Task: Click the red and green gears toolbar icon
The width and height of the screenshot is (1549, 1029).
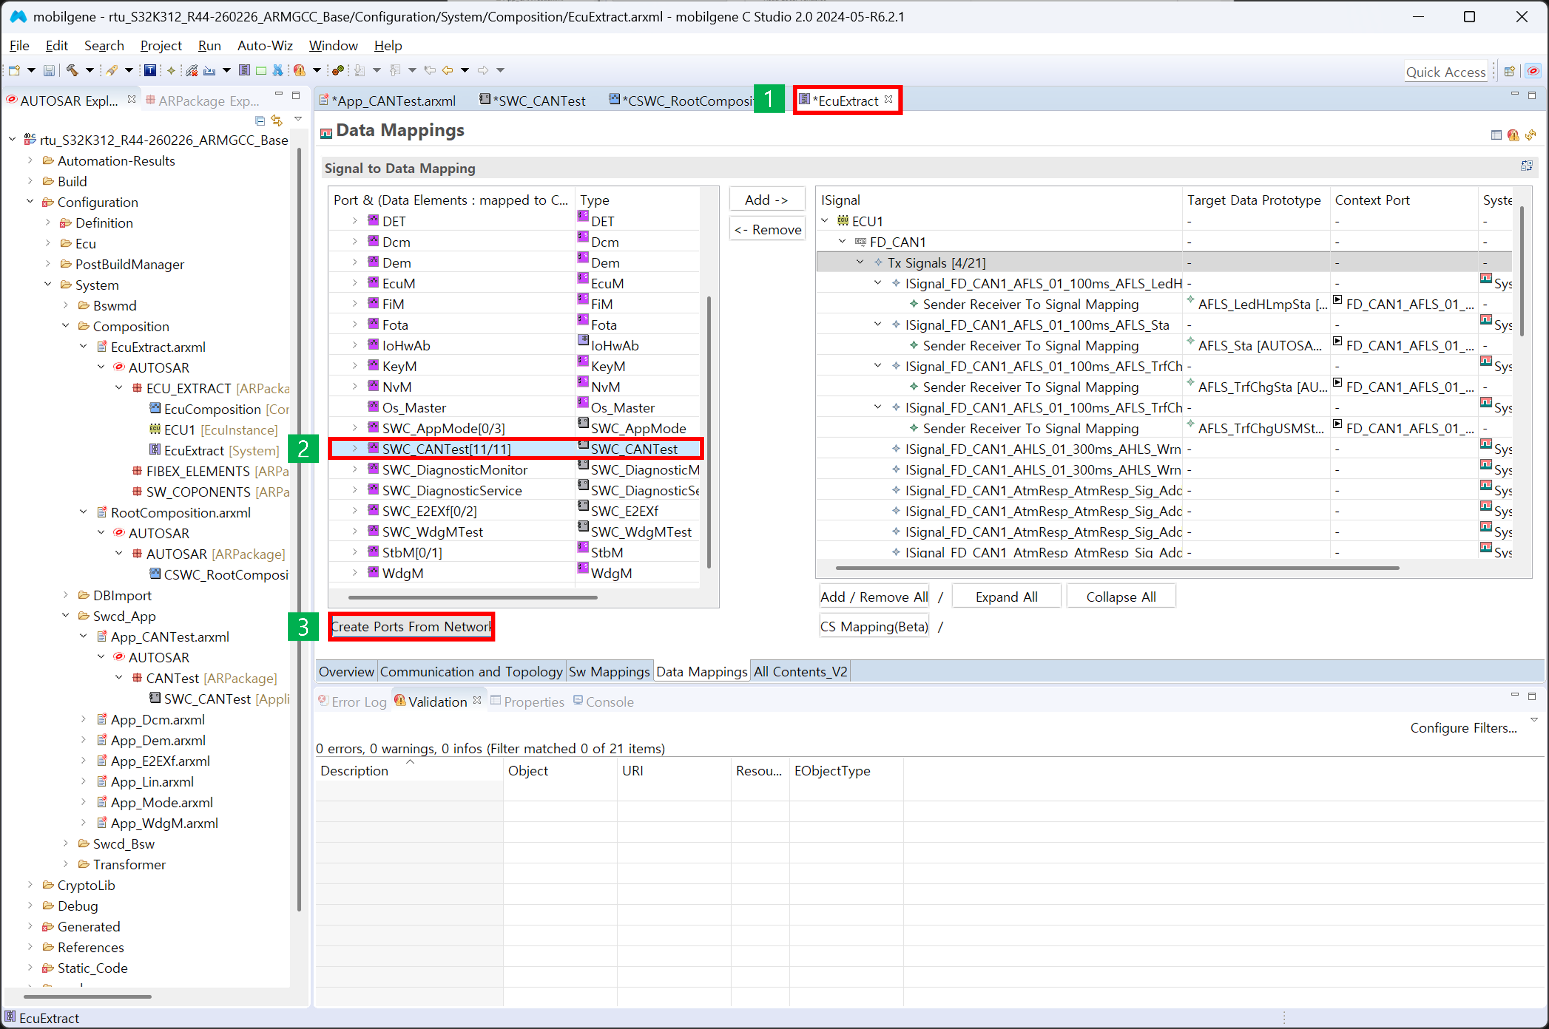Action: (338, 70)
